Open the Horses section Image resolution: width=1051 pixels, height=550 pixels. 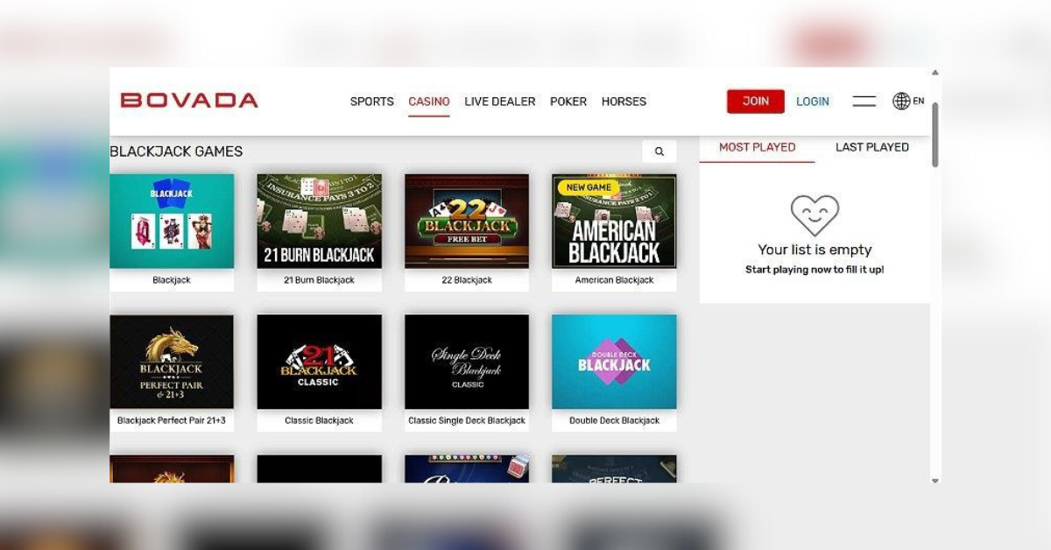[x=624, y=102]
